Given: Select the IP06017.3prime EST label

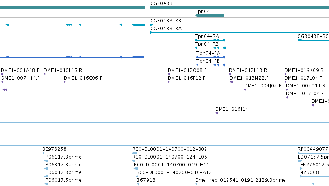Looking at the screenshot, I should pyautogui.click(x=63, y=172).
